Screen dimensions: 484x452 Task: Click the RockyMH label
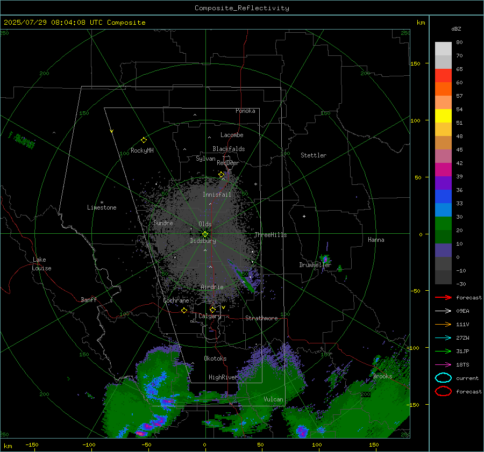(142, 150)
